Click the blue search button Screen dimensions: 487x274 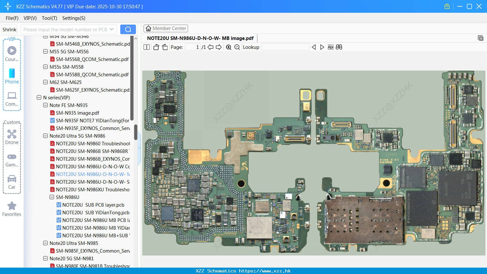(128, 29)
